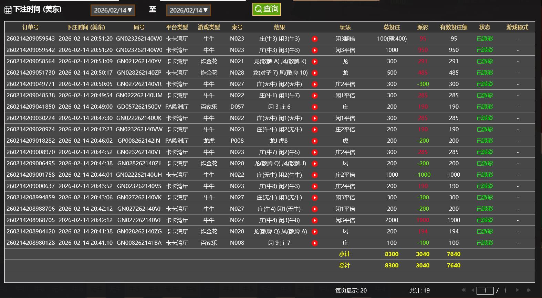This screenshot has height=298, width=542.
Task: Click the calendar icon beside 下注时间
Action: coord(8,10)
